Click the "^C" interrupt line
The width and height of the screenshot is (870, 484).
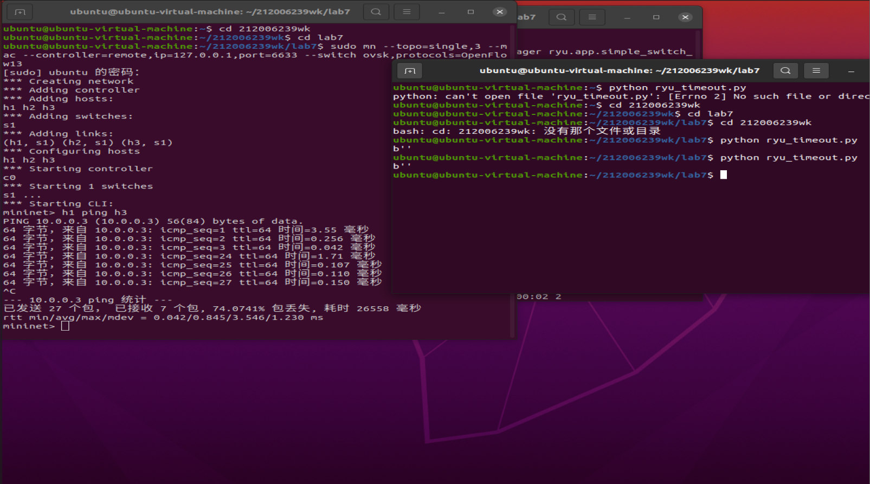coord(10,291)
